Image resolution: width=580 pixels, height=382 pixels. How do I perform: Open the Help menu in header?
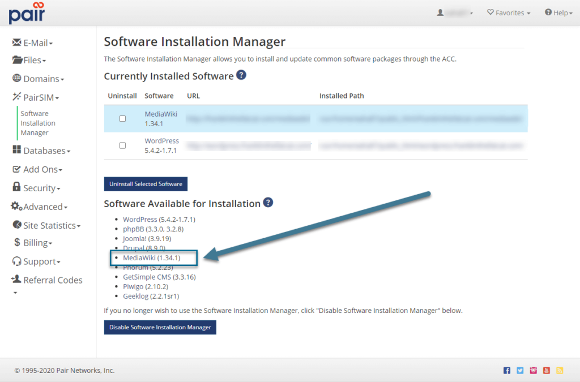558,13
